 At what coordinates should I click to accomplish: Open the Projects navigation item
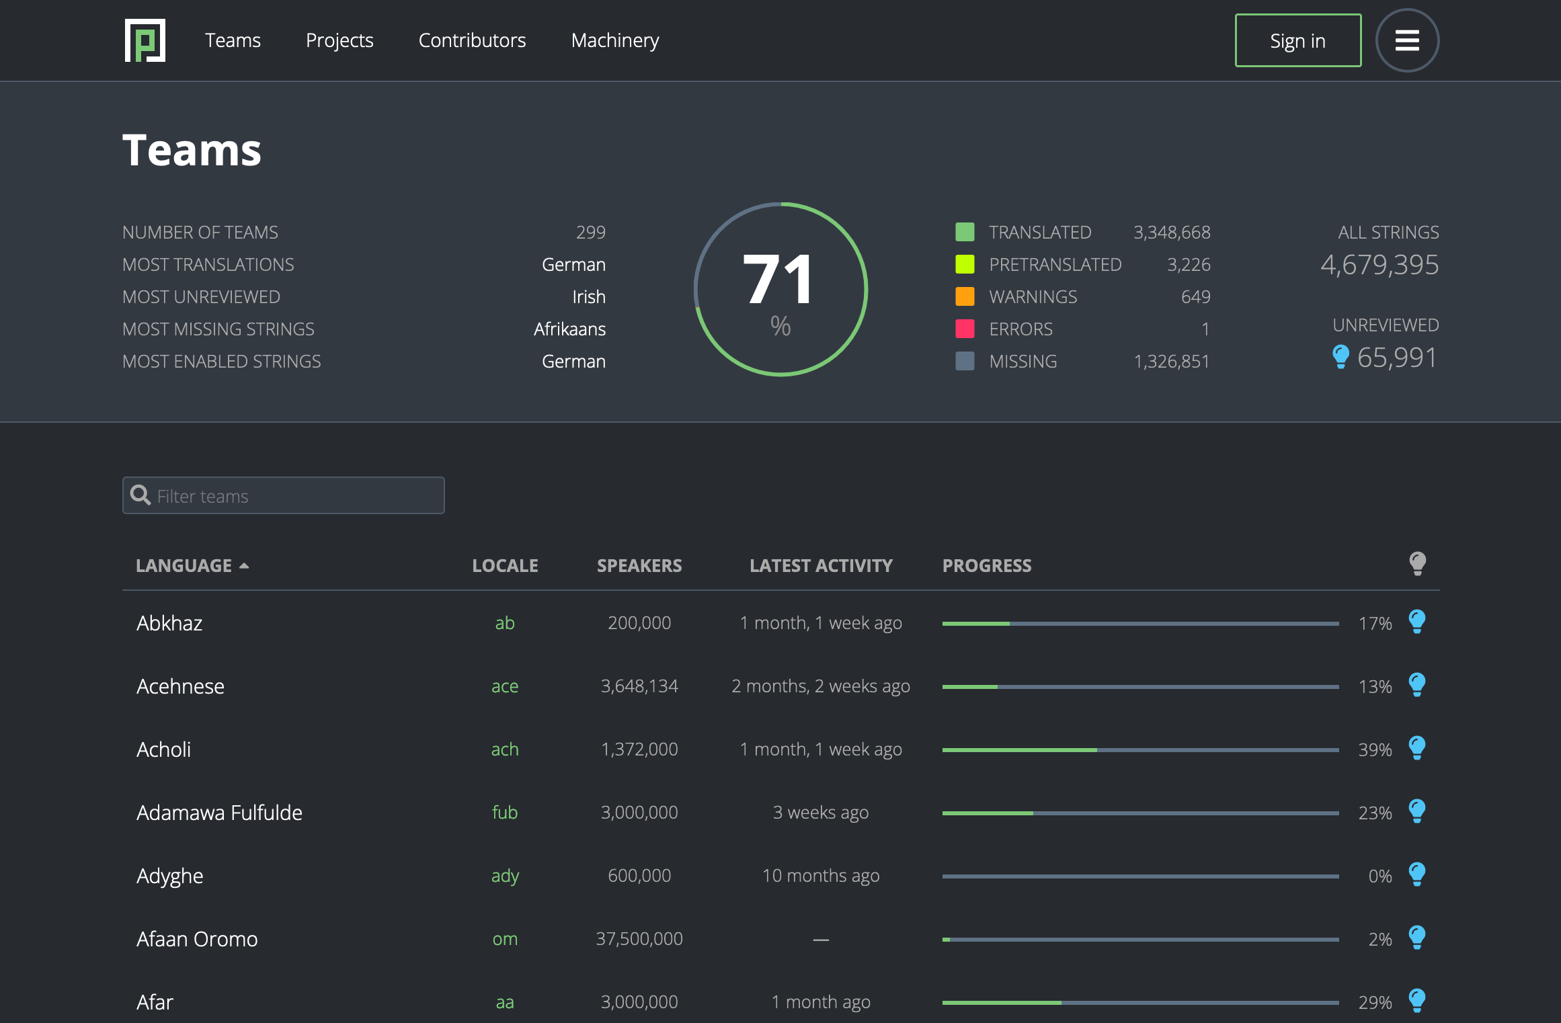click(339, 40)
